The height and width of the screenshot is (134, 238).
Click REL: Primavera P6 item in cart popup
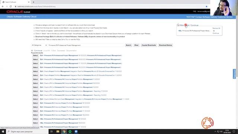(194, 31)
